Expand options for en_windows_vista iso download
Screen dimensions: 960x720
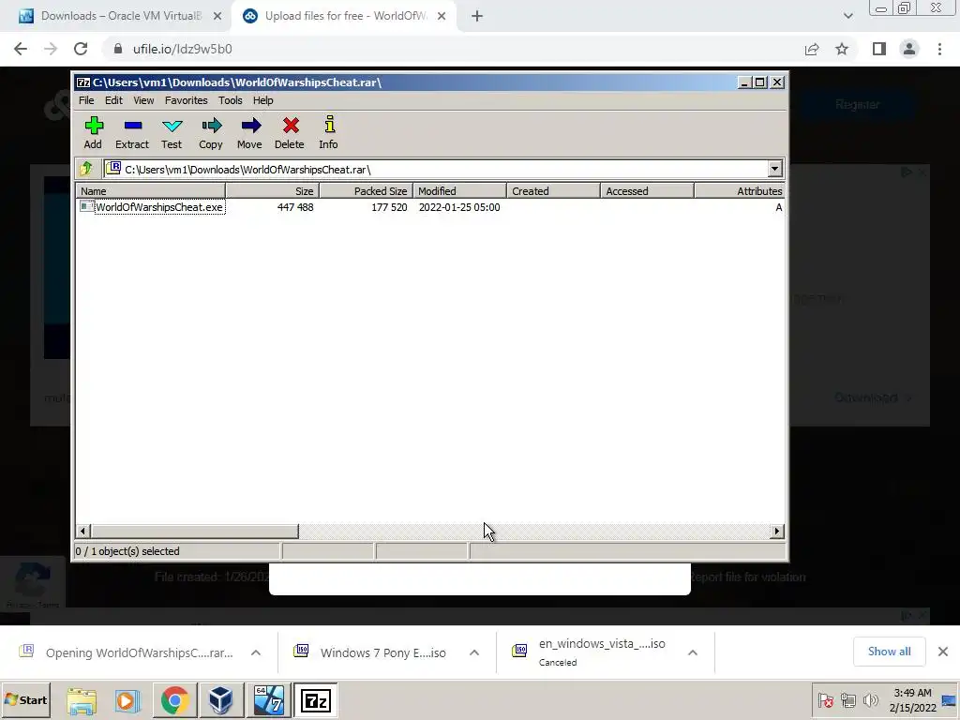click(693, 652)
